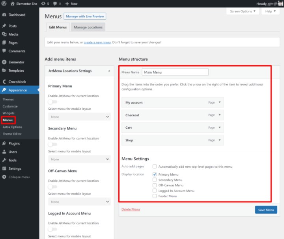Click the Delete Menu link
The height and width of the screenshot is (239, 284).
[131, 209]
